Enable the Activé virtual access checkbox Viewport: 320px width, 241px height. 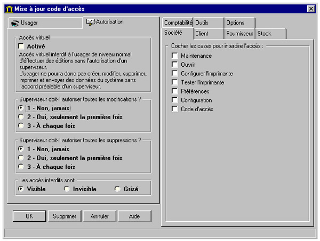click(22, 46)
